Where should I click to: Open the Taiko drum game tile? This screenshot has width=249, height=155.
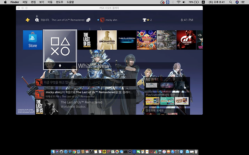click(x=147, y=40)
